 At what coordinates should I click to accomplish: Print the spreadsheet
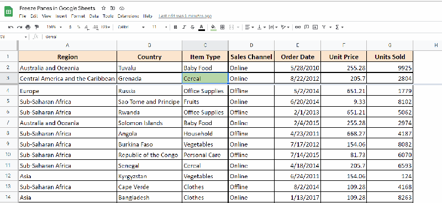[x=28, y=27]
